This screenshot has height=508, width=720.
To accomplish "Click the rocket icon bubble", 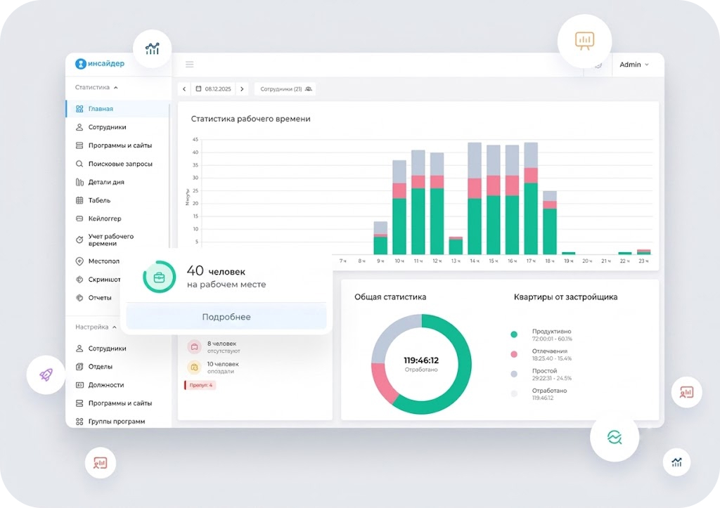I will click(x=46, y=375).
